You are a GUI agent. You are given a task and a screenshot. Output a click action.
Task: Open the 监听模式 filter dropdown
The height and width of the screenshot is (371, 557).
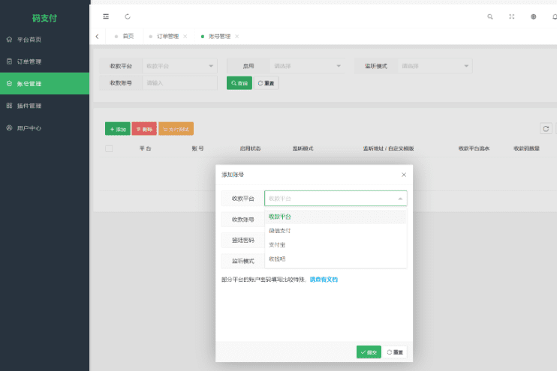(x=435, y=66)
